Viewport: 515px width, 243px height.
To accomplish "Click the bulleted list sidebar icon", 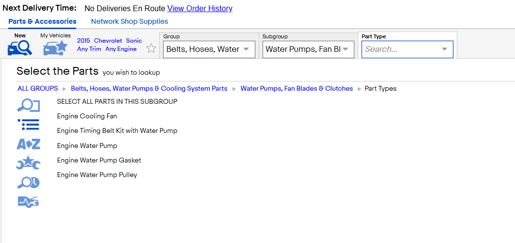I will (28, 125).
